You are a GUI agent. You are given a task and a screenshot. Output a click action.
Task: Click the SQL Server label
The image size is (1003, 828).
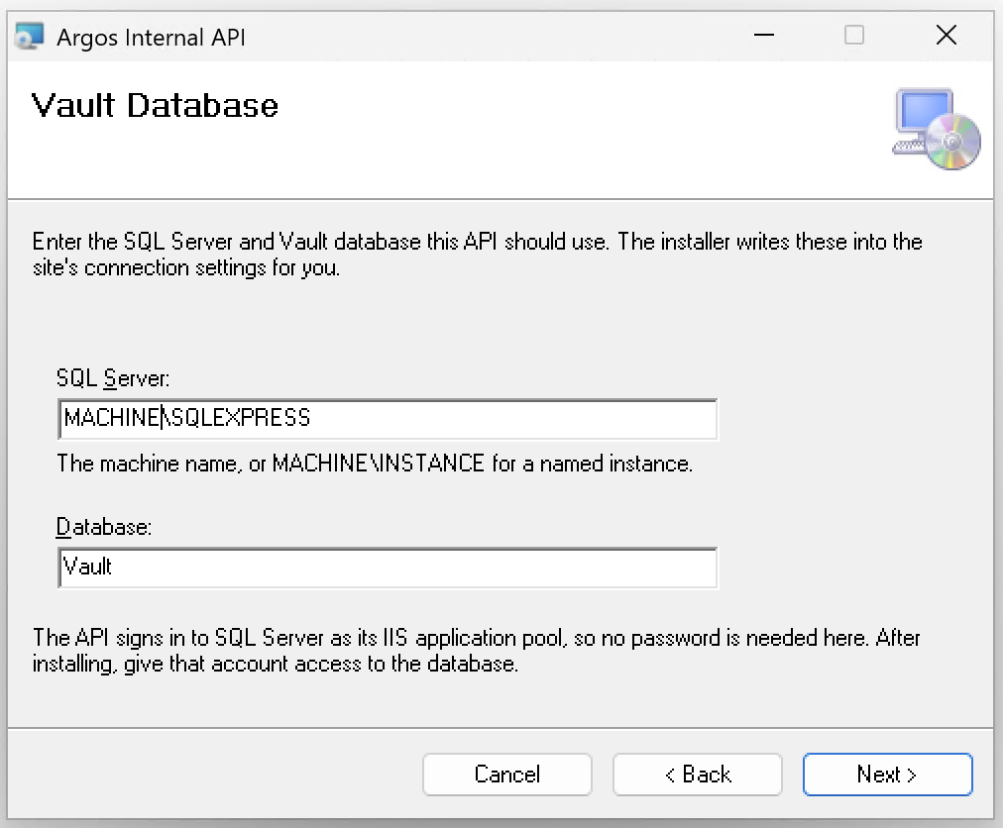click(x=113, y=378)
